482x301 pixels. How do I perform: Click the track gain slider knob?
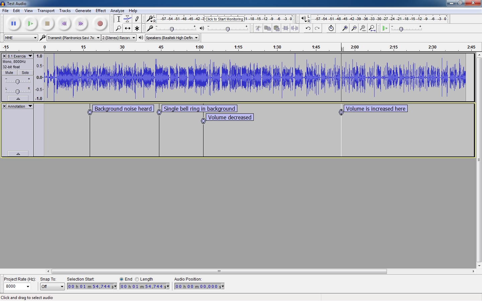(x=17, y=82)
